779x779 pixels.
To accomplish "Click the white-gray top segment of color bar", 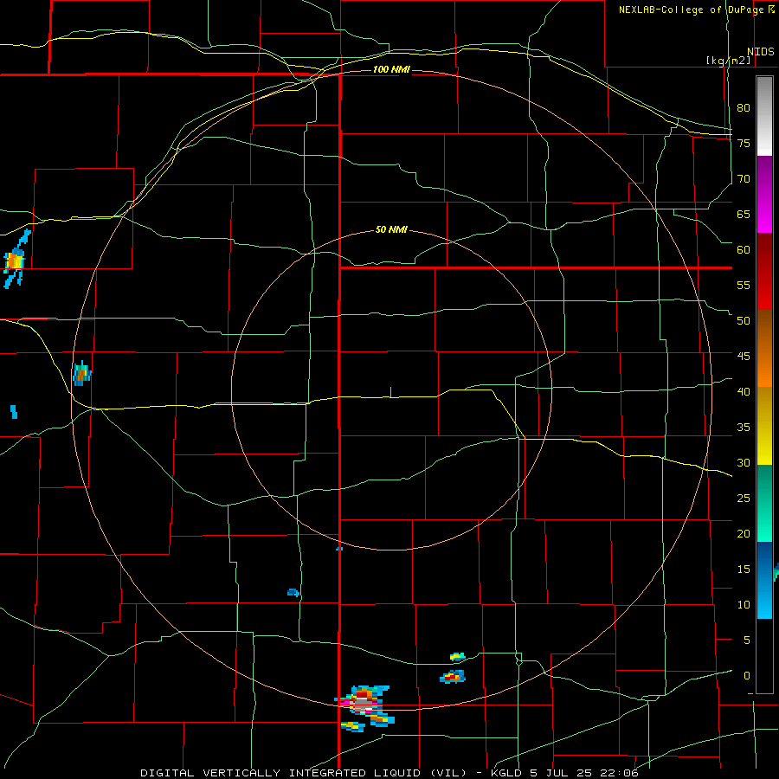I will [764, 116].
